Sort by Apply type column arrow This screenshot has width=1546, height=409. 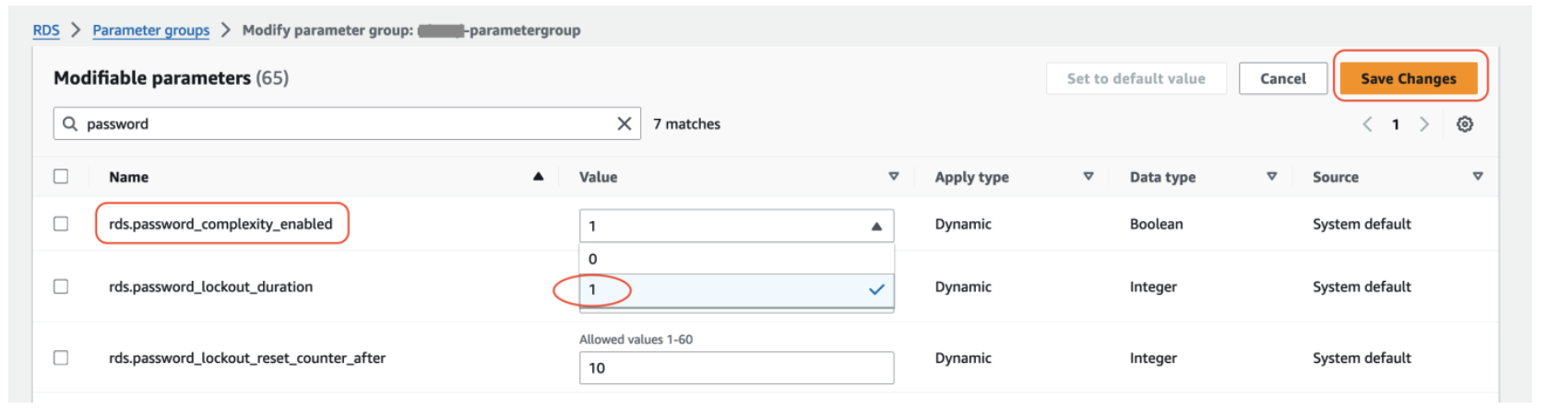[1088, 176]
